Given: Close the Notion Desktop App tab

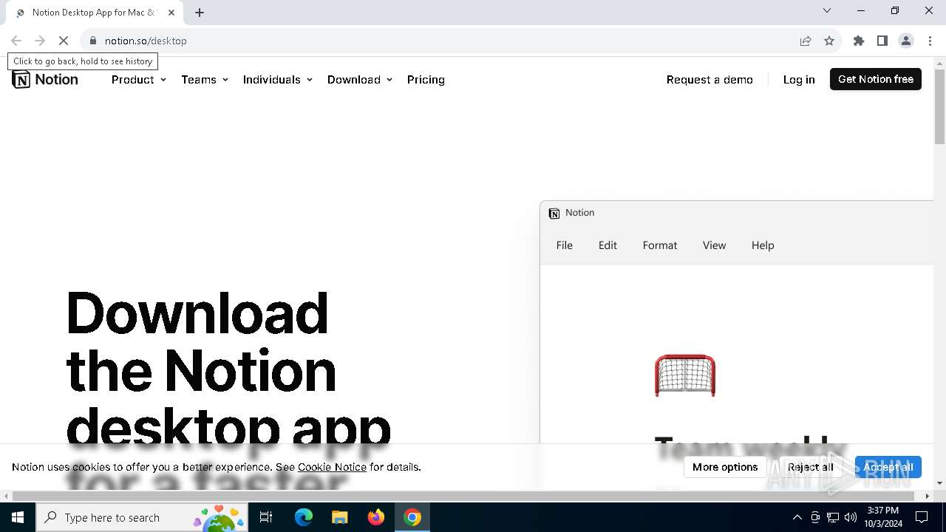Looking at the screenshot, I should (x=171, y=13).
